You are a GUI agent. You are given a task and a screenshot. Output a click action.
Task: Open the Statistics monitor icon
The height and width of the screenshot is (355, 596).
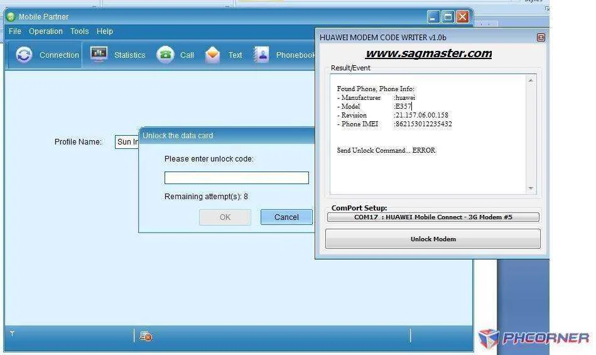tap(99, 55)
